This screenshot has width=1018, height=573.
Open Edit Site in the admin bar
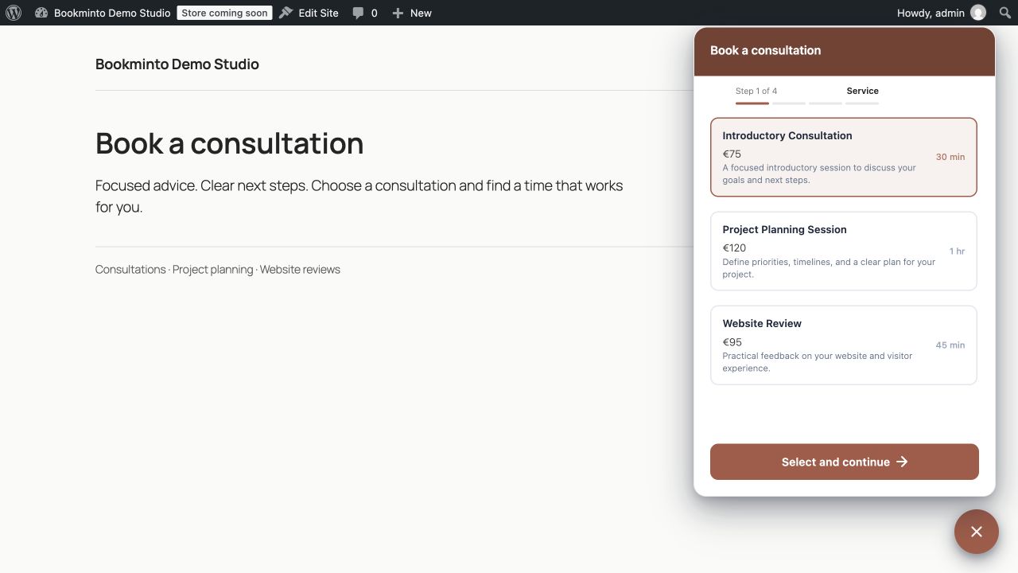[309, 13]
